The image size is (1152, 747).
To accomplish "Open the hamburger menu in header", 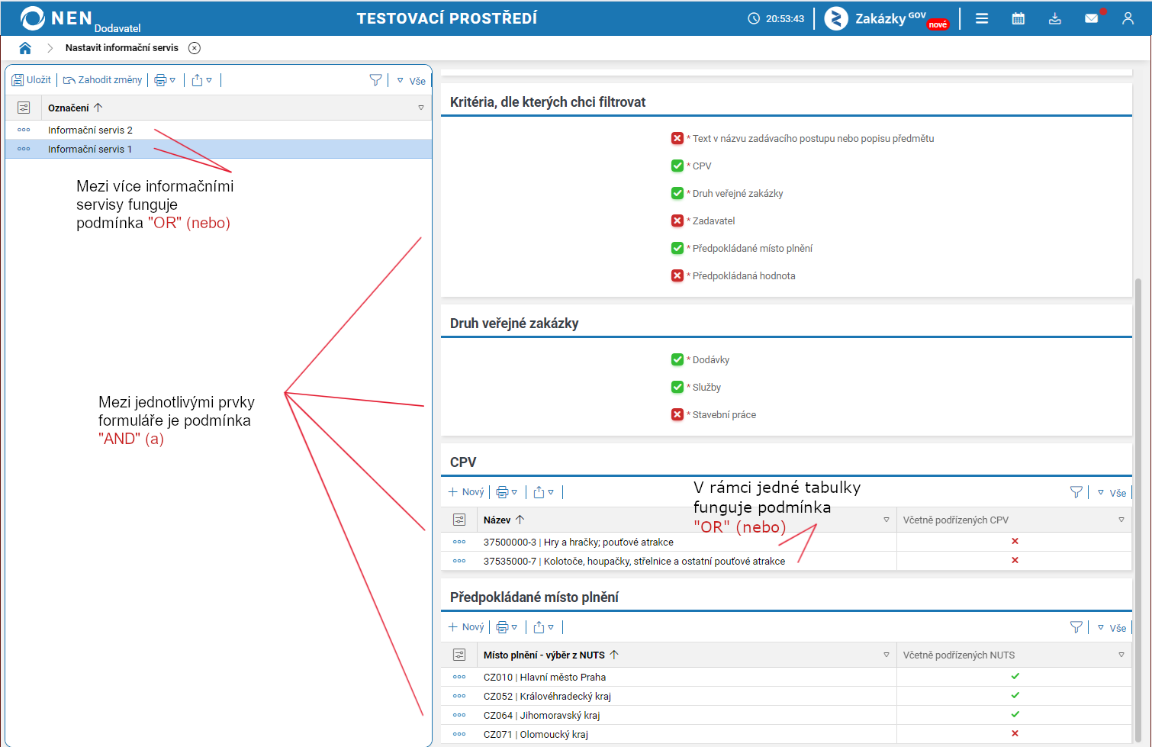I will [x=982, y=18].
